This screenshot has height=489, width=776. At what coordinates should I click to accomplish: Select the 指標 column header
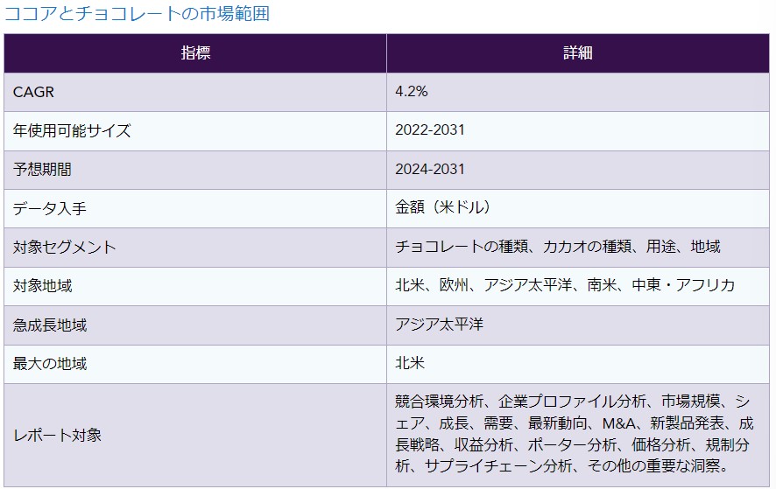(x=195, y=52)
